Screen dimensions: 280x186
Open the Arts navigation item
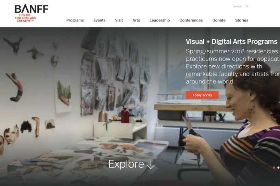(136, 20)
